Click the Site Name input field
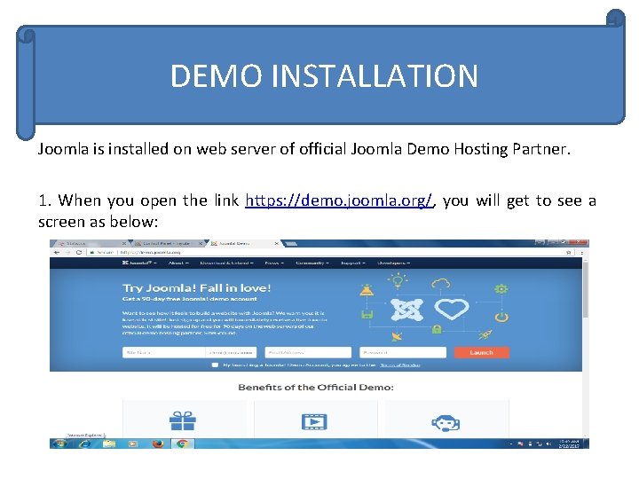Image resolution: width=639 pixels, height=479 pixels. (x=164, y=352)
